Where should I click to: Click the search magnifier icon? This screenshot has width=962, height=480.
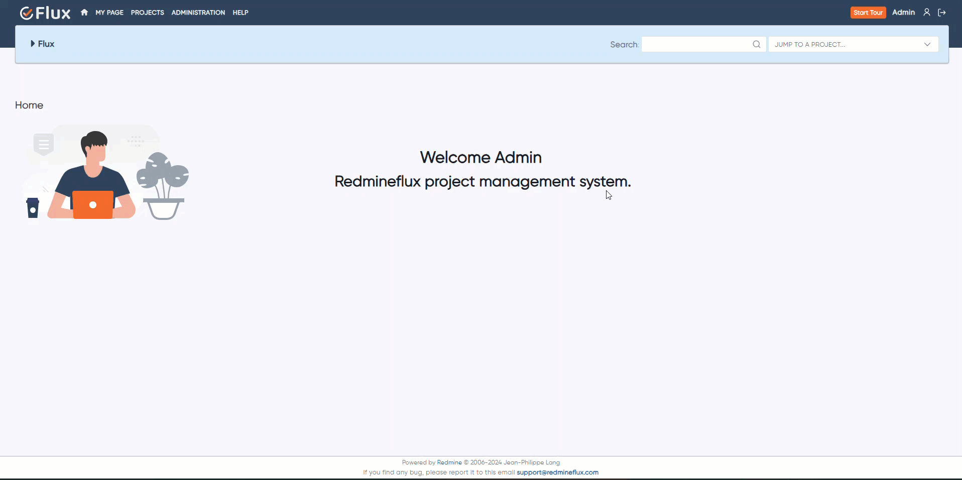[x=756, y=44]
